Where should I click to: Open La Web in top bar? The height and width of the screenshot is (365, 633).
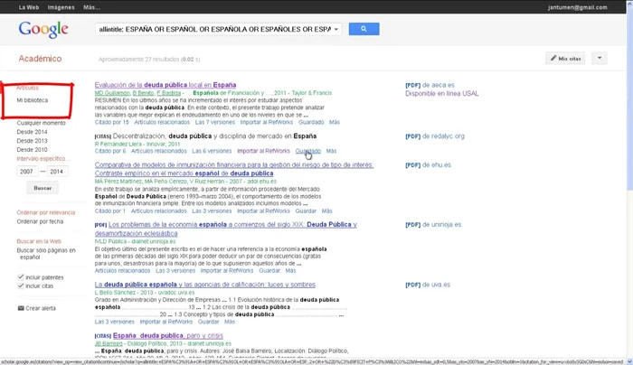pyautogui.click(x=29, y=7)
